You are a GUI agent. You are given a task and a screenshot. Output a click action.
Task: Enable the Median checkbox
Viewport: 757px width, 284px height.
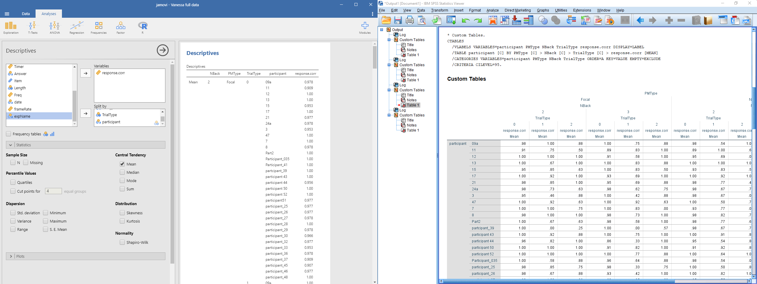coord(122,172)
